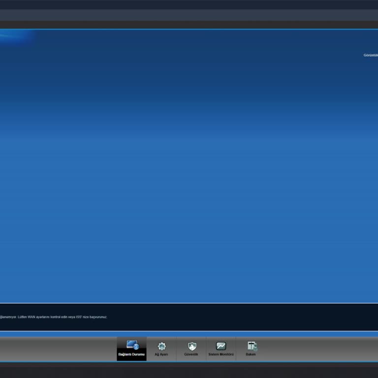Screen dimensions: 378x378
Task: Open the Bakım maintenance icon
Action: [252, 346]
